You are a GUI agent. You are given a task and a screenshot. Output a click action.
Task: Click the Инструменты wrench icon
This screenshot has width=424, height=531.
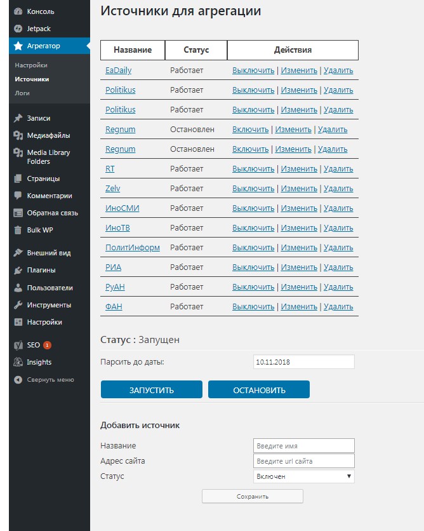(18, 305)
